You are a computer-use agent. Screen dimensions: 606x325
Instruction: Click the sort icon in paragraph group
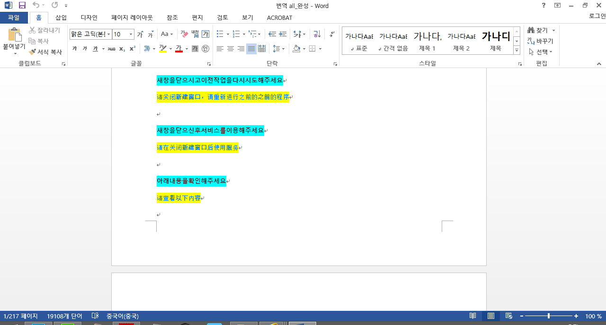coord(317,34)
